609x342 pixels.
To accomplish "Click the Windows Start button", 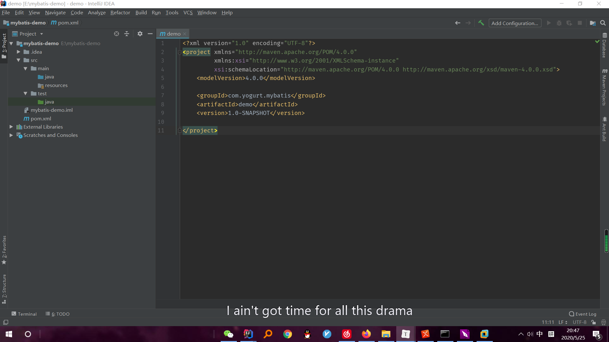I will pos(9,334).
